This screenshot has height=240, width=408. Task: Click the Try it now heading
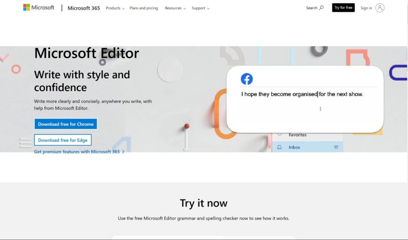tap(204, 203)
